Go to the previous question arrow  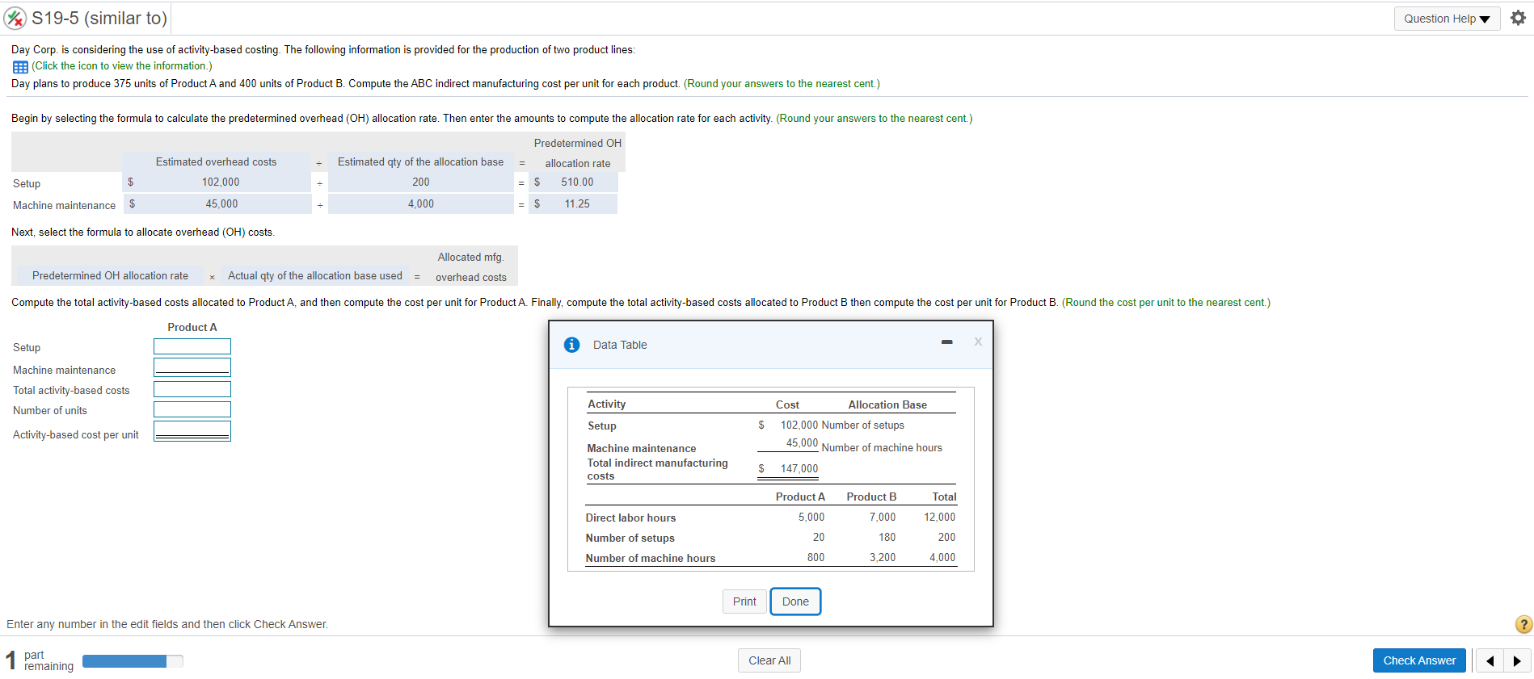coord(1490,660)
